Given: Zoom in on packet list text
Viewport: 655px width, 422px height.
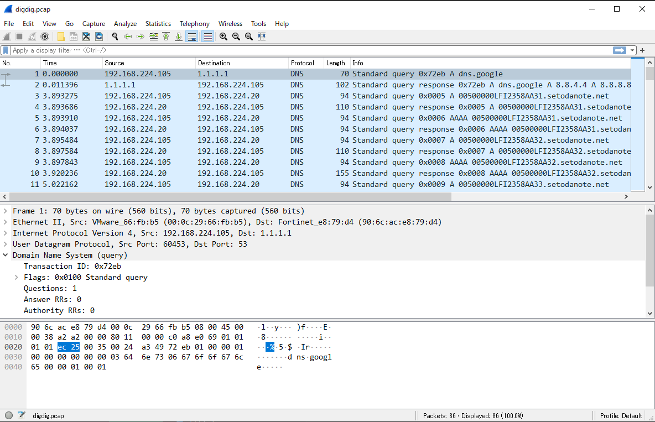Looking at the screenshot, I should click(223, 37).
